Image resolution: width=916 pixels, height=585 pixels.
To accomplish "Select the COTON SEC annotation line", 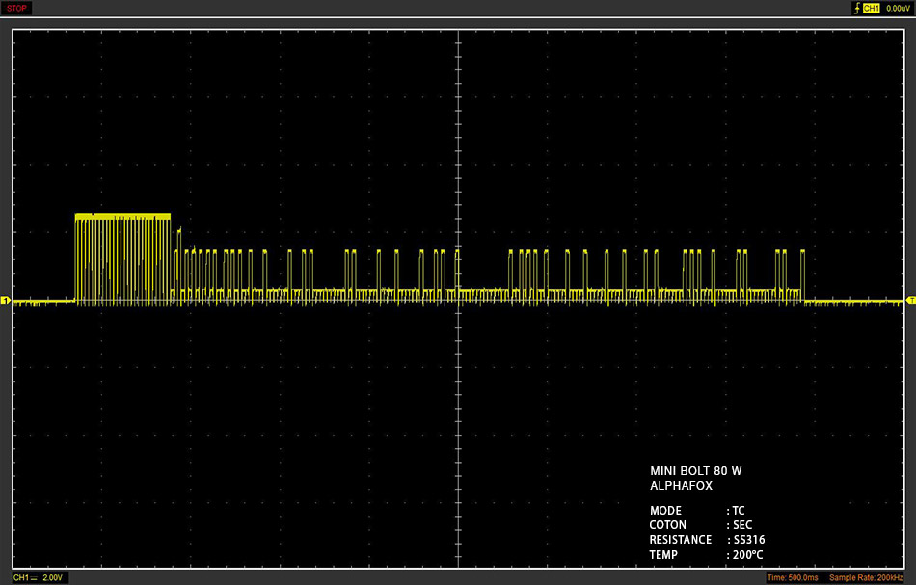I will tap(701, 525).
